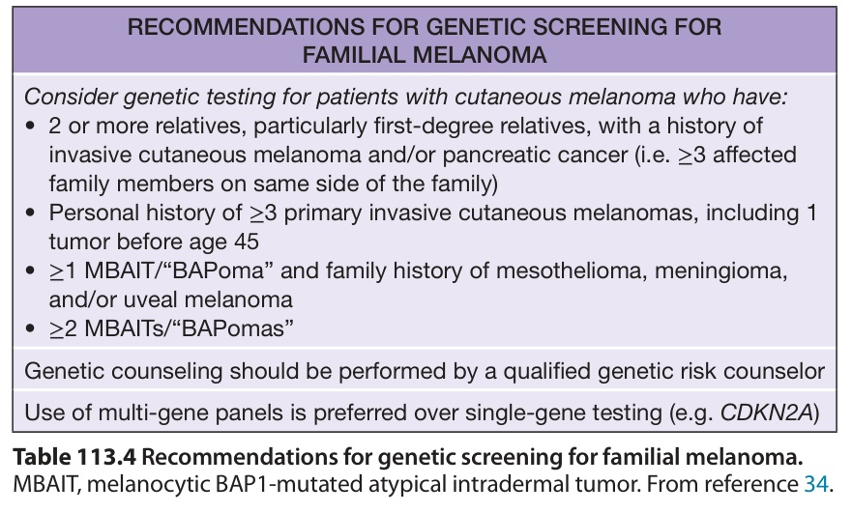Click the Genetic counseling row
This screenshot has width=852, height=513.
tap(425, 371)
